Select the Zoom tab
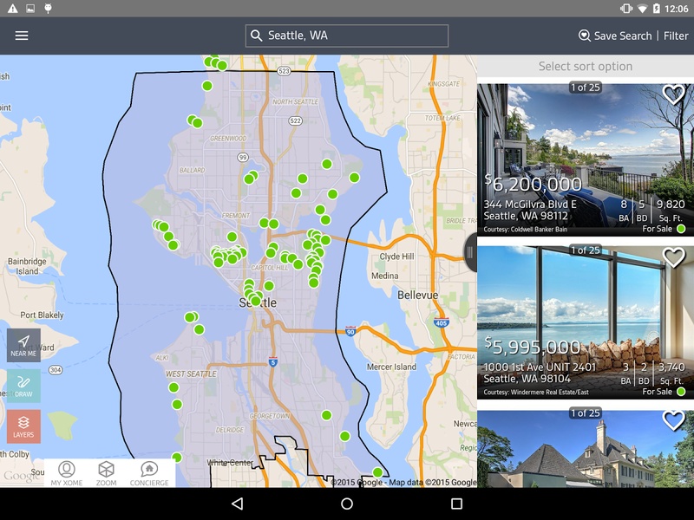Screen dimensions: 694x520 pos(106,473)
